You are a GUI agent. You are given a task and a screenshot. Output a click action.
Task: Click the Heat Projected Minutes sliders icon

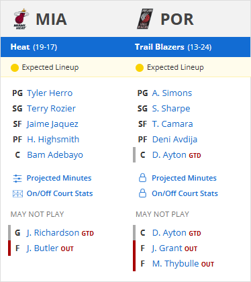pyautogui.click(x=17, y=179)
